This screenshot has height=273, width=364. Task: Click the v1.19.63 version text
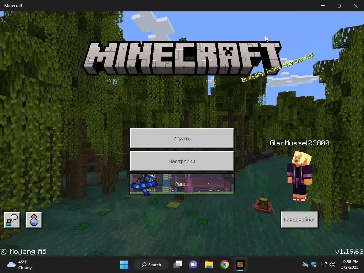click(x=349, y=251)
